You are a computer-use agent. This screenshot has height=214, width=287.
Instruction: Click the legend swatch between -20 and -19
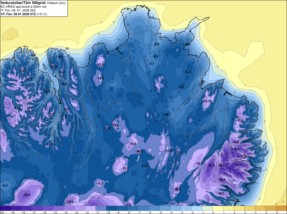point(5,208)
